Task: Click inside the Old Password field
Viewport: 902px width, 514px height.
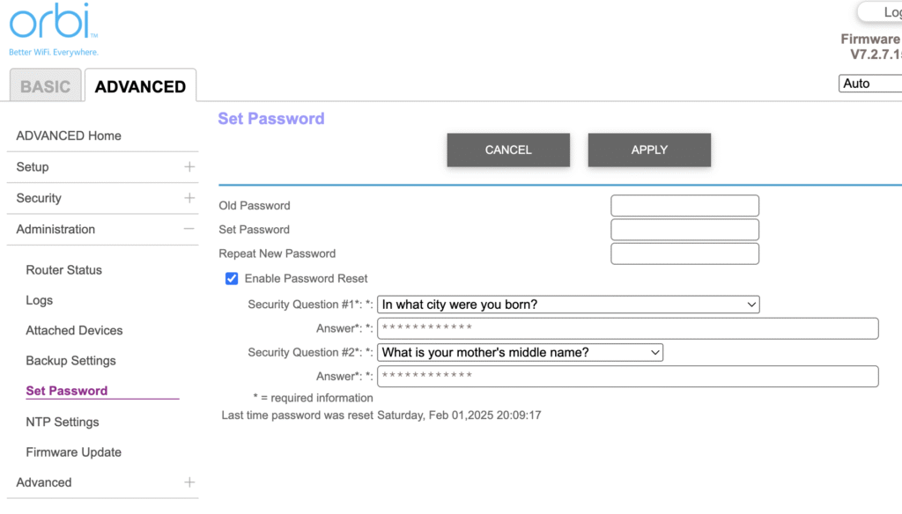Action: point(684,205)
